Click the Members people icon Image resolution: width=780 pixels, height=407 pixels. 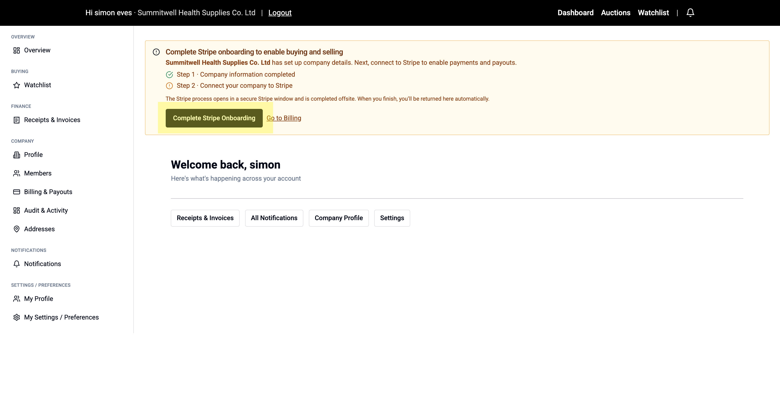(x=17, y=173)
